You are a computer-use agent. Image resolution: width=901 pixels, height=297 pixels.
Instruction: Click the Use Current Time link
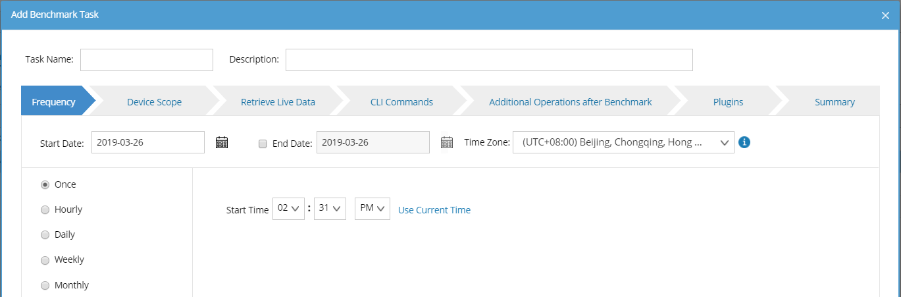tap(434, 210)
